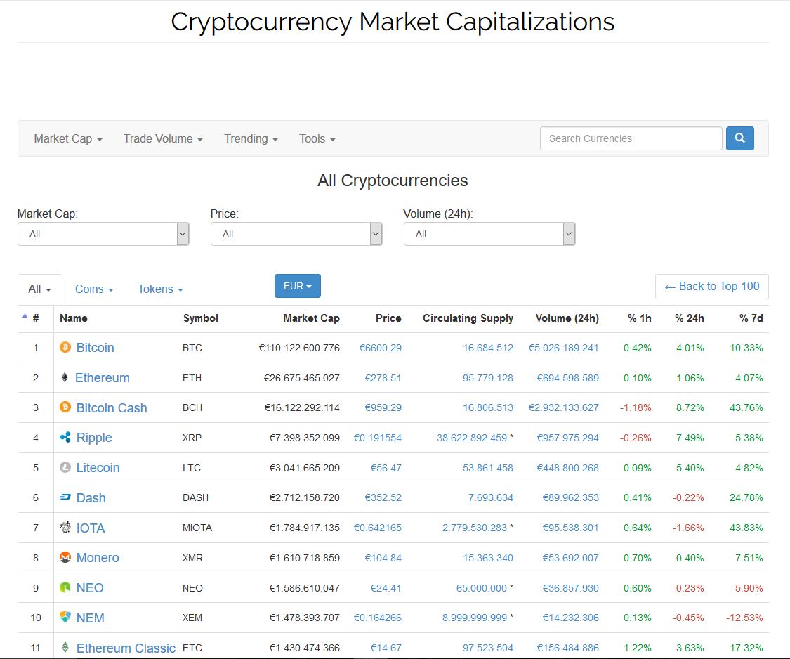This screenshot has width=790, height=659.
Task: Click the Ethereum Classic logo icon
Action: pyautogui.click(x=65, y=647)
